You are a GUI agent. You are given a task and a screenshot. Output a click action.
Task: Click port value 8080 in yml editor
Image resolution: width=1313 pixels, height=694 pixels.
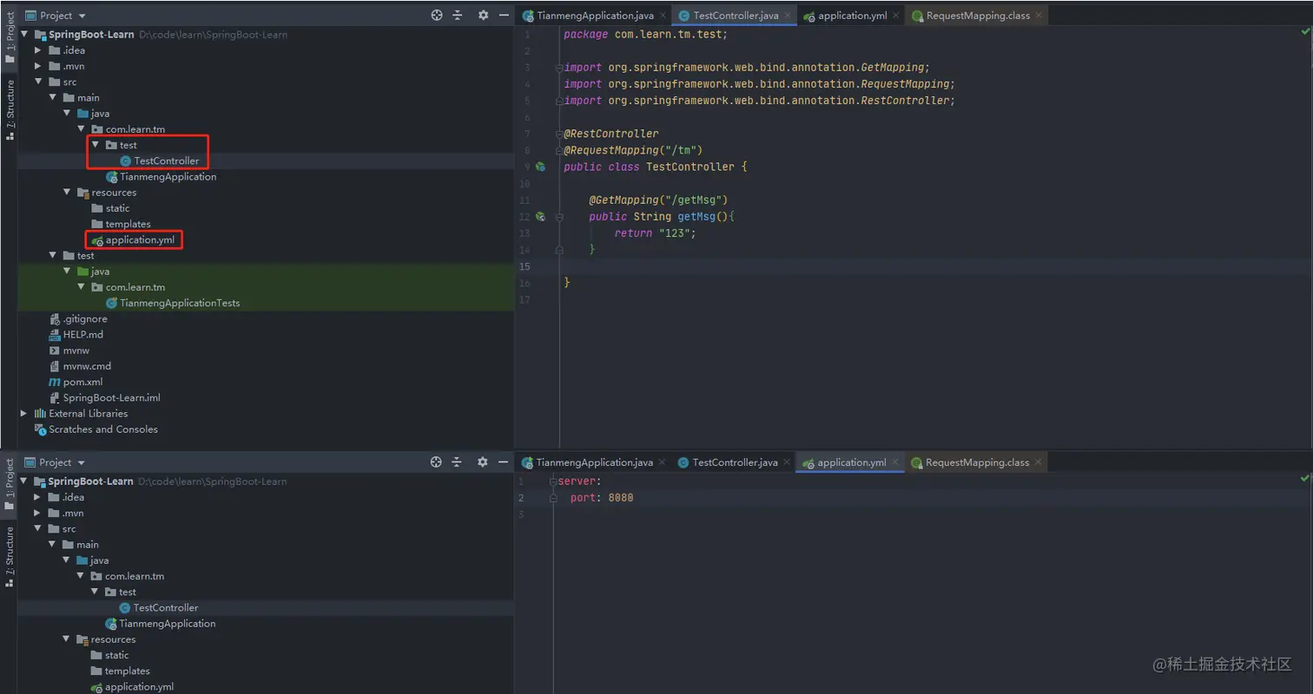coord(621,498)
